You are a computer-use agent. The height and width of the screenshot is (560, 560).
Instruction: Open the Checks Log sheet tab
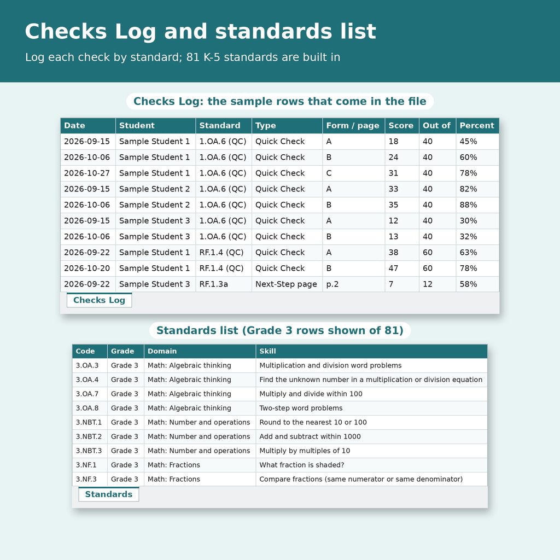pos(99,300)
